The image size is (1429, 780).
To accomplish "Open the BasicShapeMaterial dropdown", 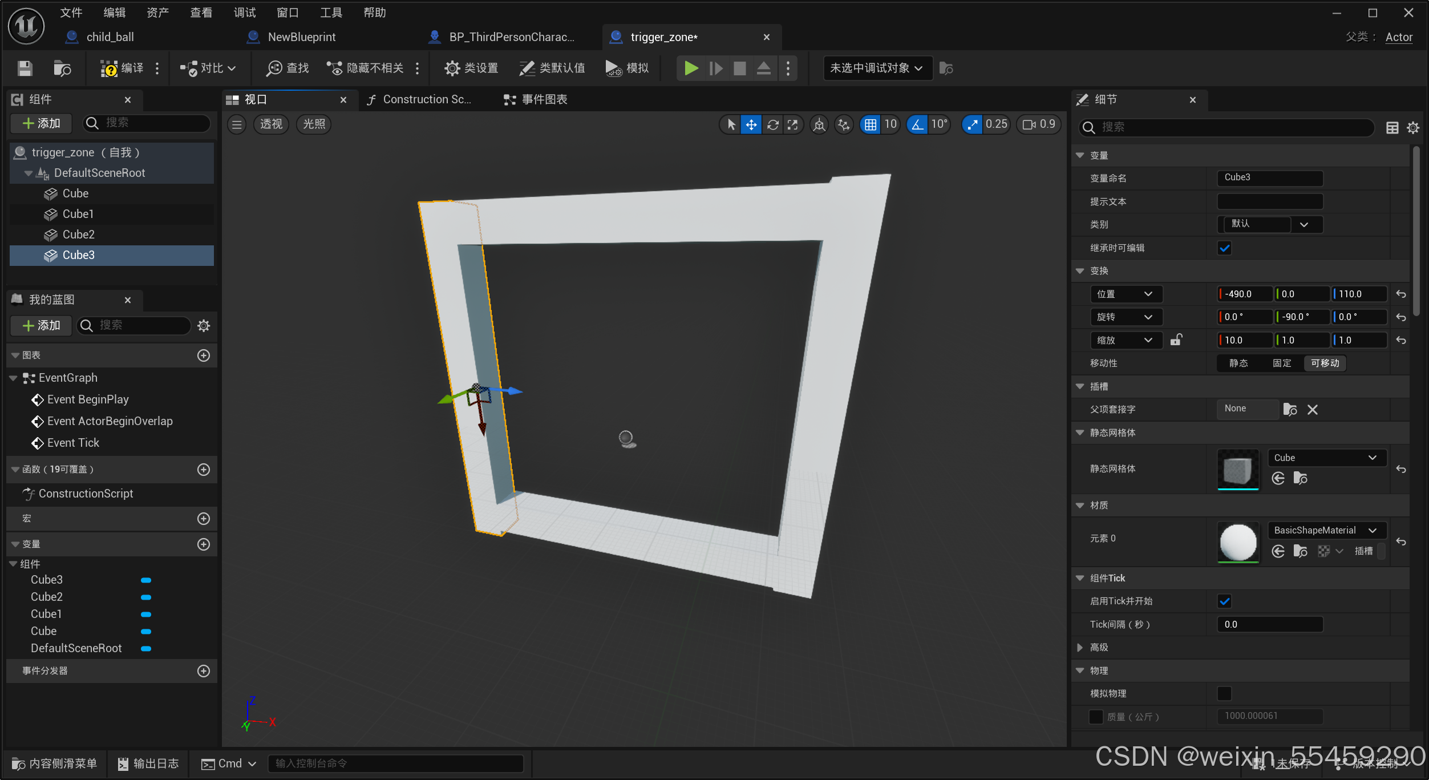I will [1325, 530].
